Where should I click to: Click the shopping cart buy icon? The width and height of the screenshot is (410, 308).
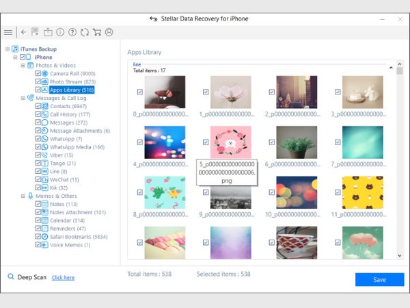(97, 31)
